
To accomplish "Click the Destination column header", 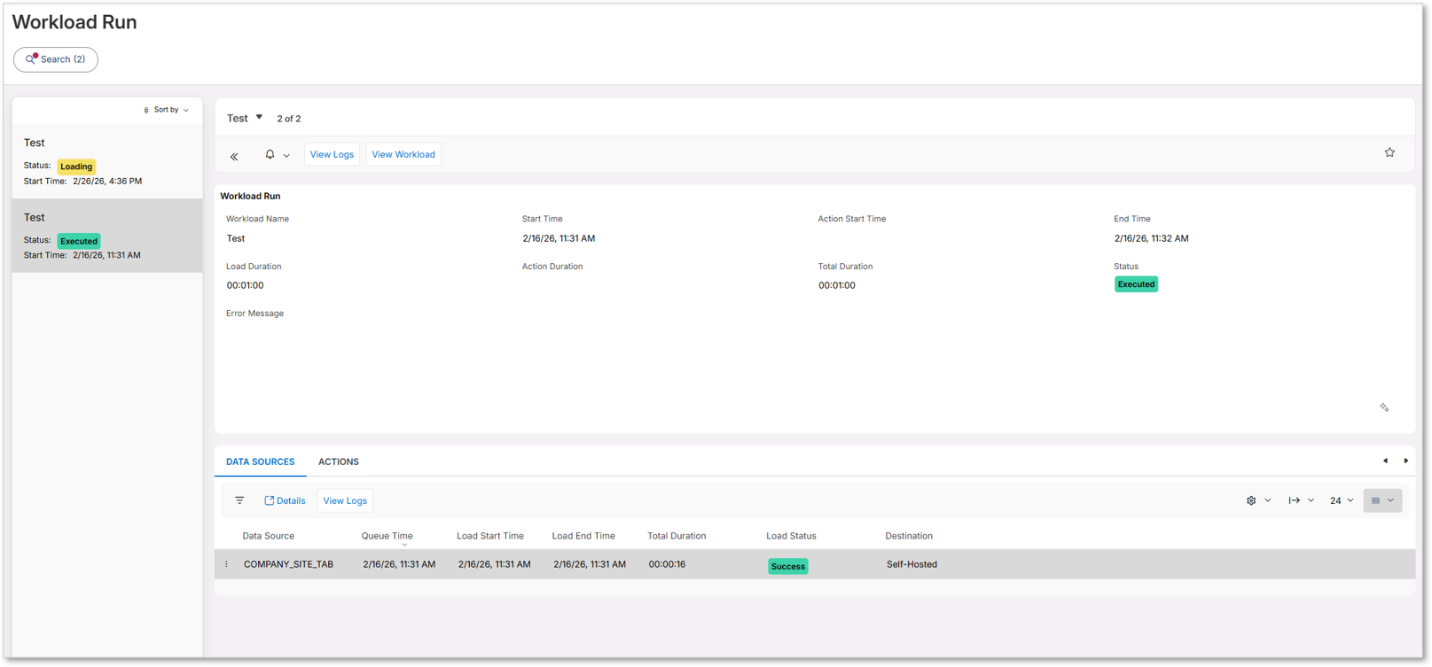I will click(x=909, y=536).
